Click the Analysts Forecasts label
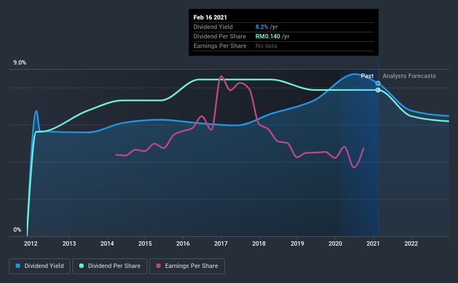The image size is (458, 283). [409, 76]
